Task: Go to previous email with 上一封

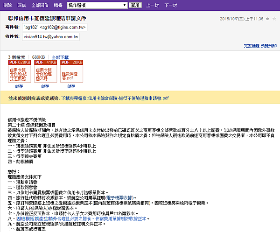Action: pyautogui.click(x=153, y=5)
